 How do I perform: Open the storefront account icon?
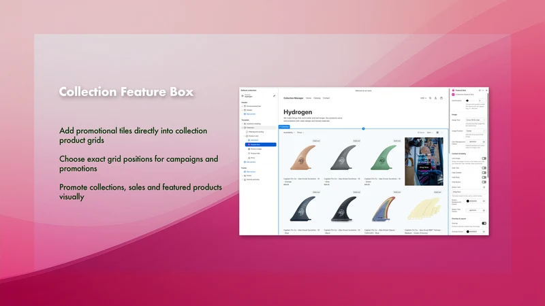click(435, 98)
